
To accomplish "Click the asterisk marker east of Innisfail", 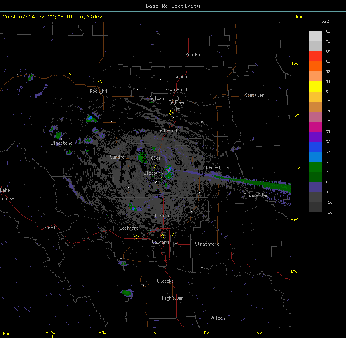I will (201, 122).
